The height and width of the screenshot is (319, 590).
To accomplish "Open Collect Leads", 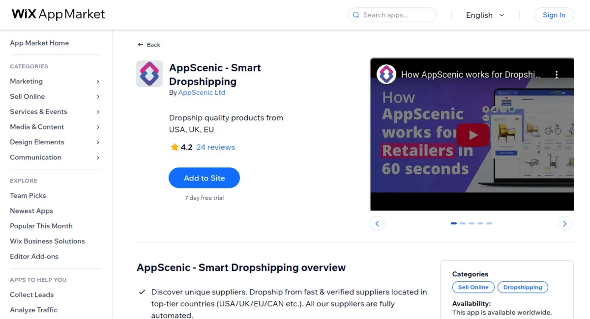I will point(32,295).
